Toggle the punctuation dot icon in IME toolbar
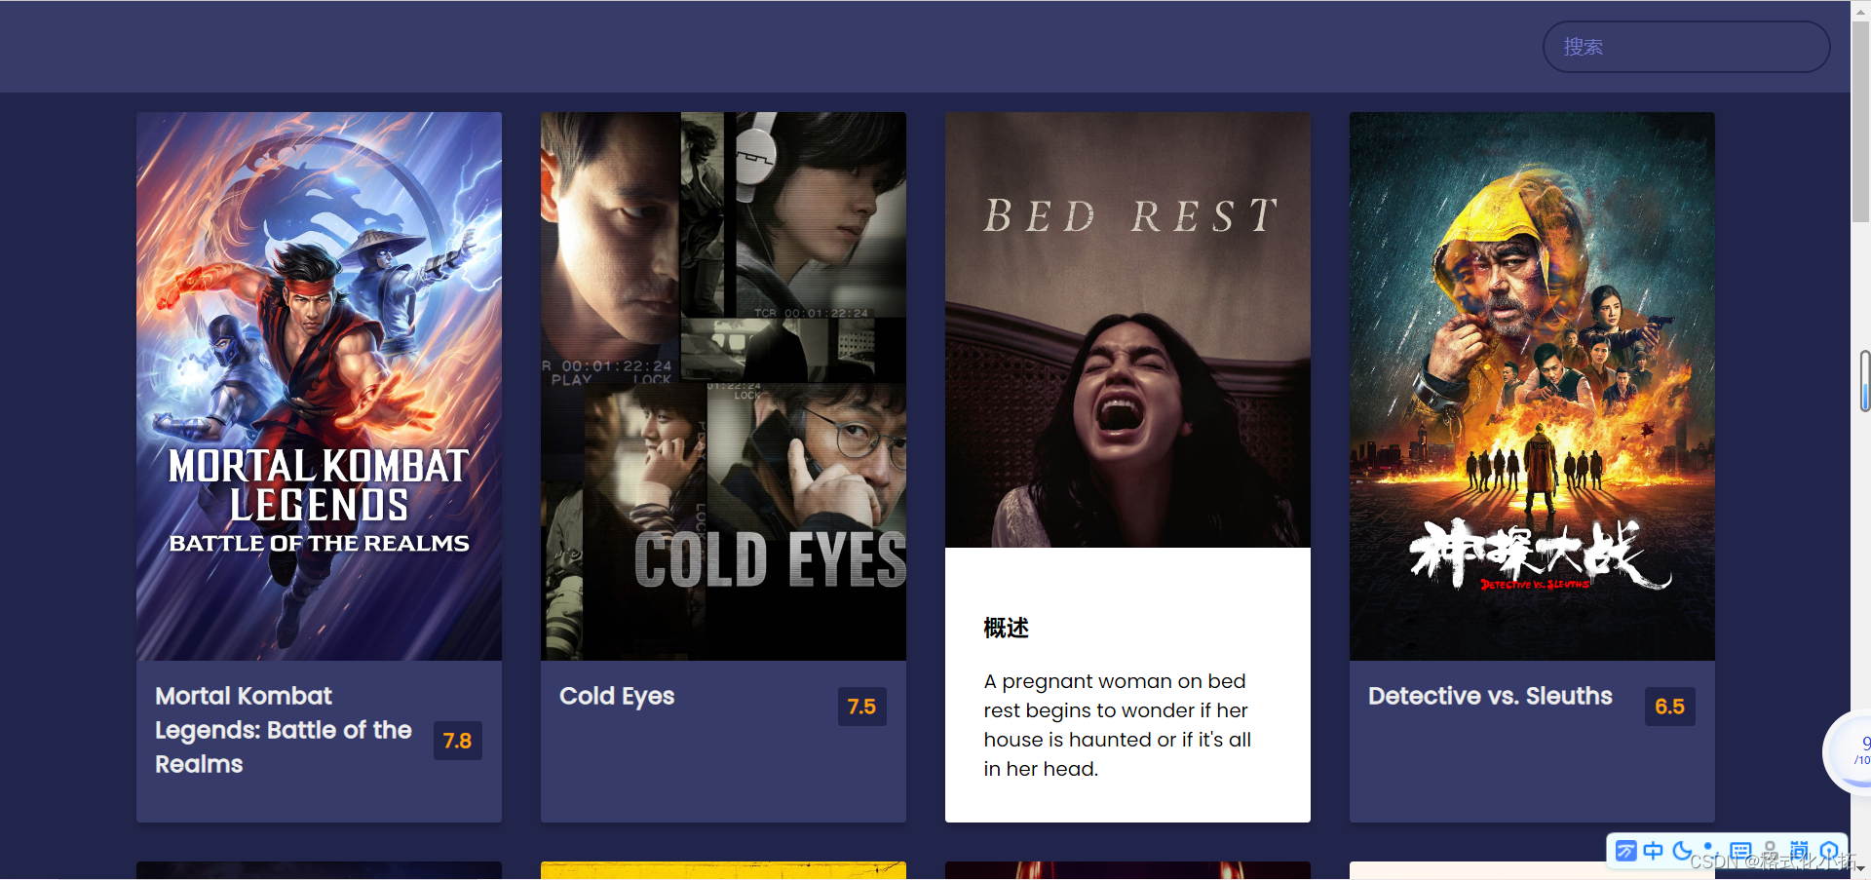Image resolution: width=1871 pixels, height=880 pixels. 1710,850
